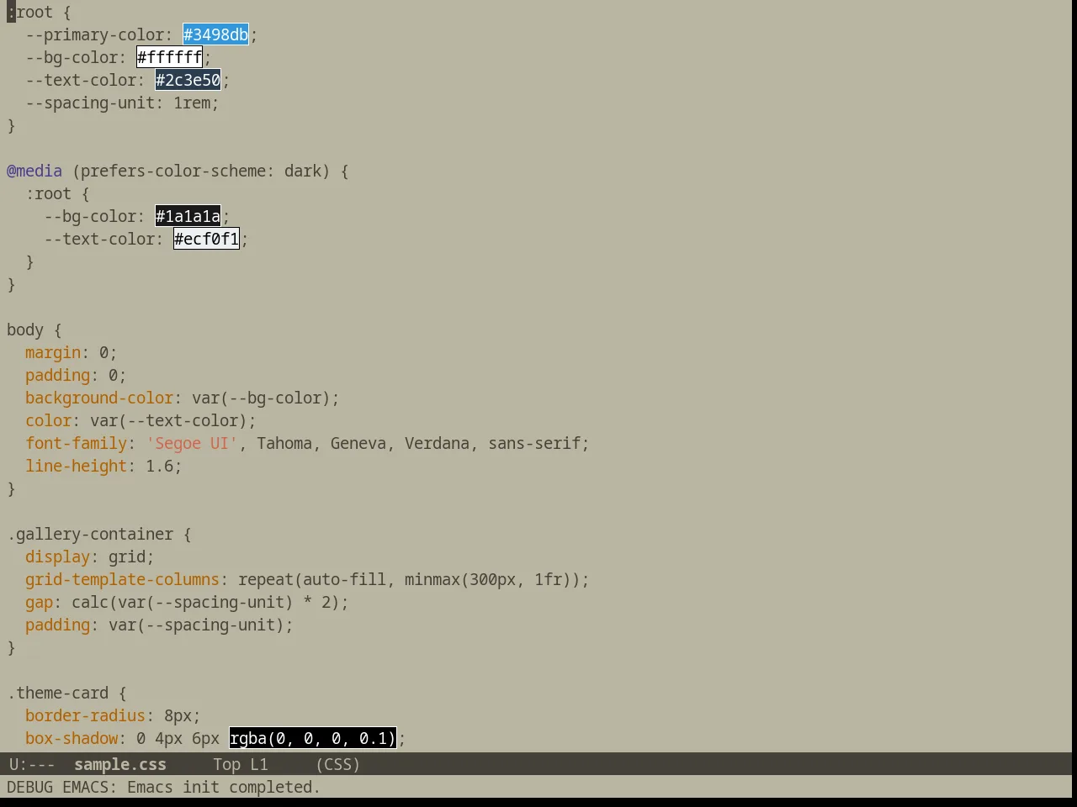
Task: Place cursor on '--primary-color' variable
Action: (x=94, y=34)
